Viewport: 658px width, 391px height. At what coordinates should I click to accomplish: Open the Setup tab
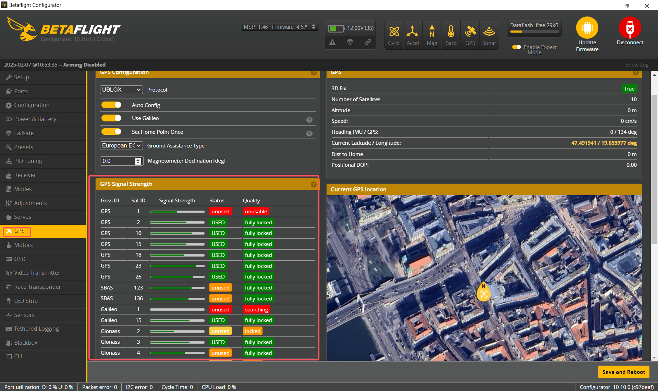click(x=43, y=77)
